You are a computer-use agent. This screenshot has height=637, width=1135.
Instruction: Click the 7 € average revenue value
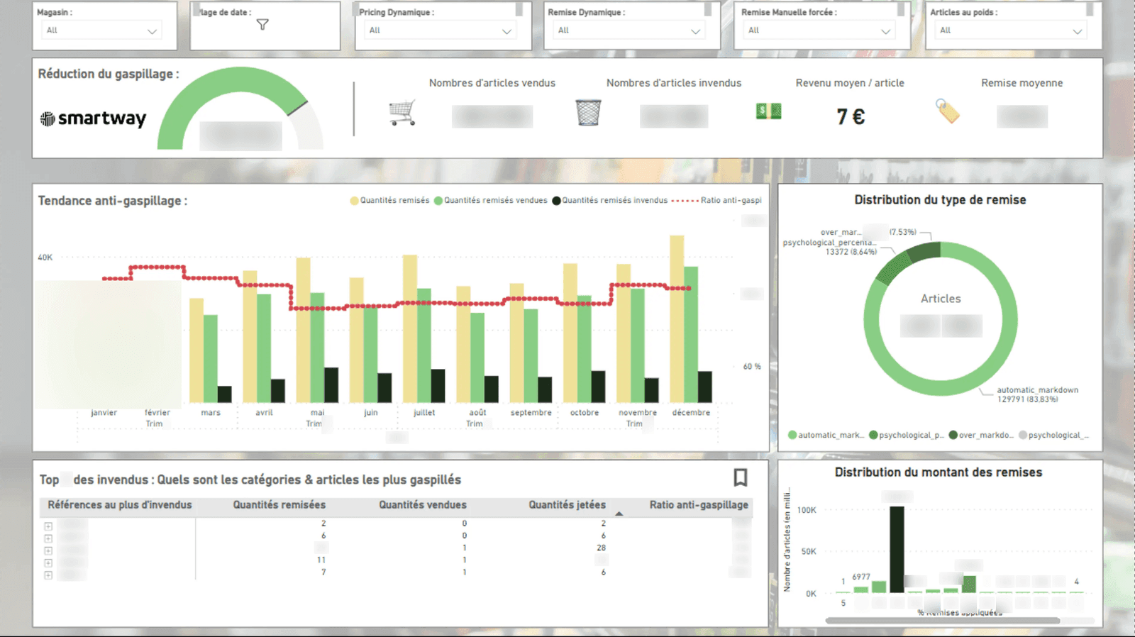coord(851,116)
